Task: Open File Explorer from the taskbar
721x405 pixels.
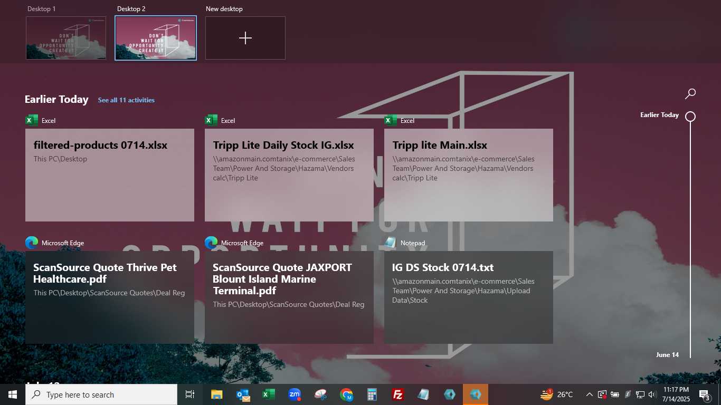Action: pyautogui.click(x=216, y=394)
